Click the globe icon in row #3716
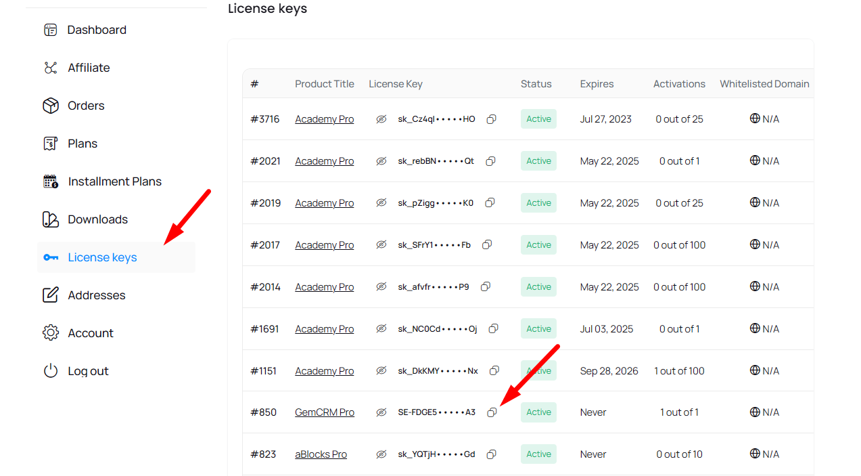 [755, 118]
